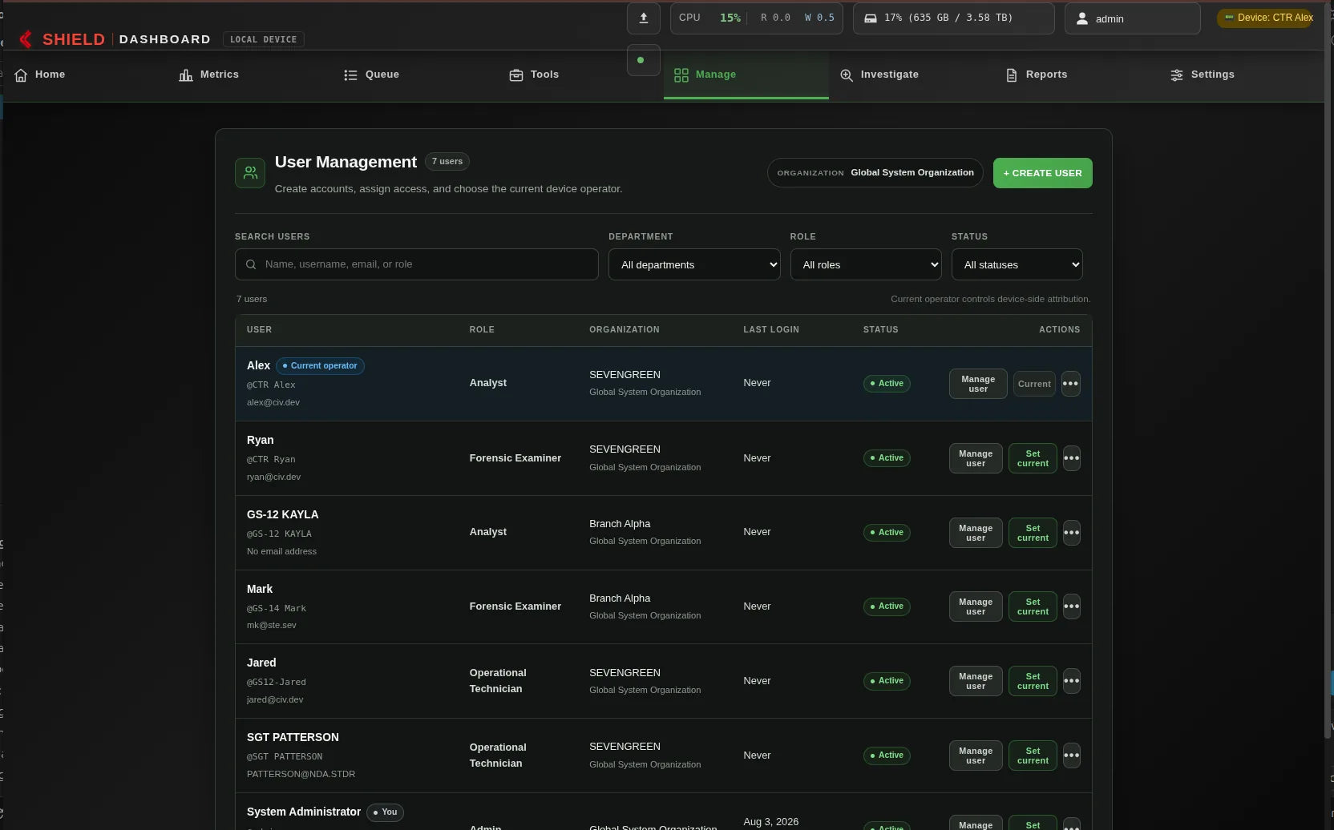The height and width of the screenshot is (830, 1334).
Task: Click Manage user for Jared
Action: point(976,681)
